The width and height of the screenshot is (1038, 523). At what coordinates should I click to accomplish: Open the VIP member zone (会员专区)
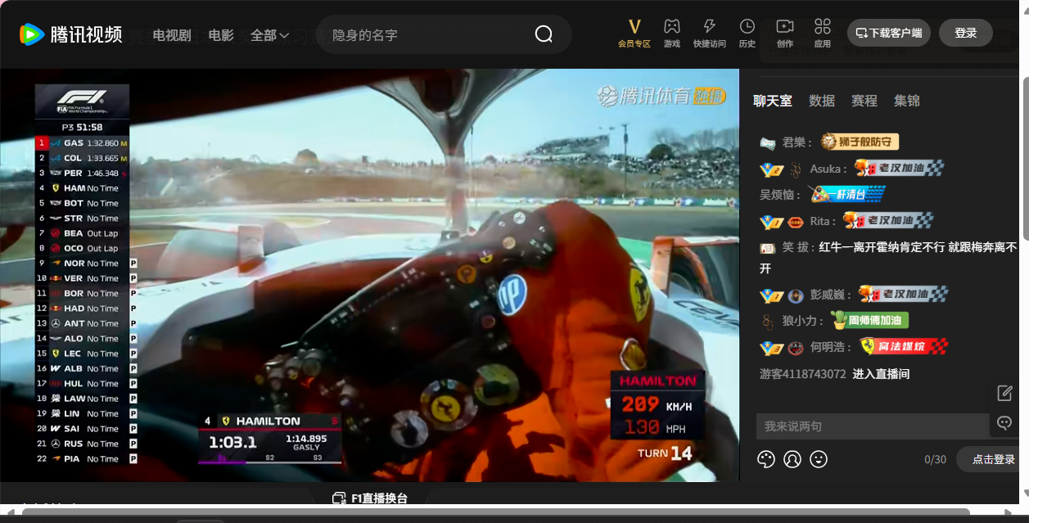click(x=634, y=33)
